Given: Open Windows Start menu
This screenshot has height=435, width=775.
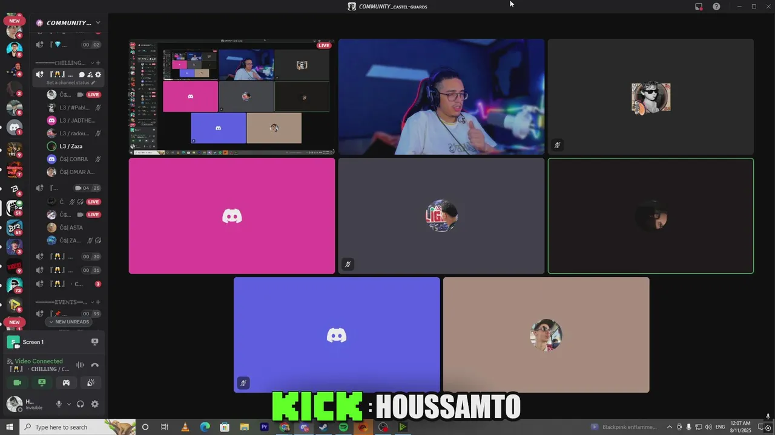Looking at the screenshot, I should (9, 427).
